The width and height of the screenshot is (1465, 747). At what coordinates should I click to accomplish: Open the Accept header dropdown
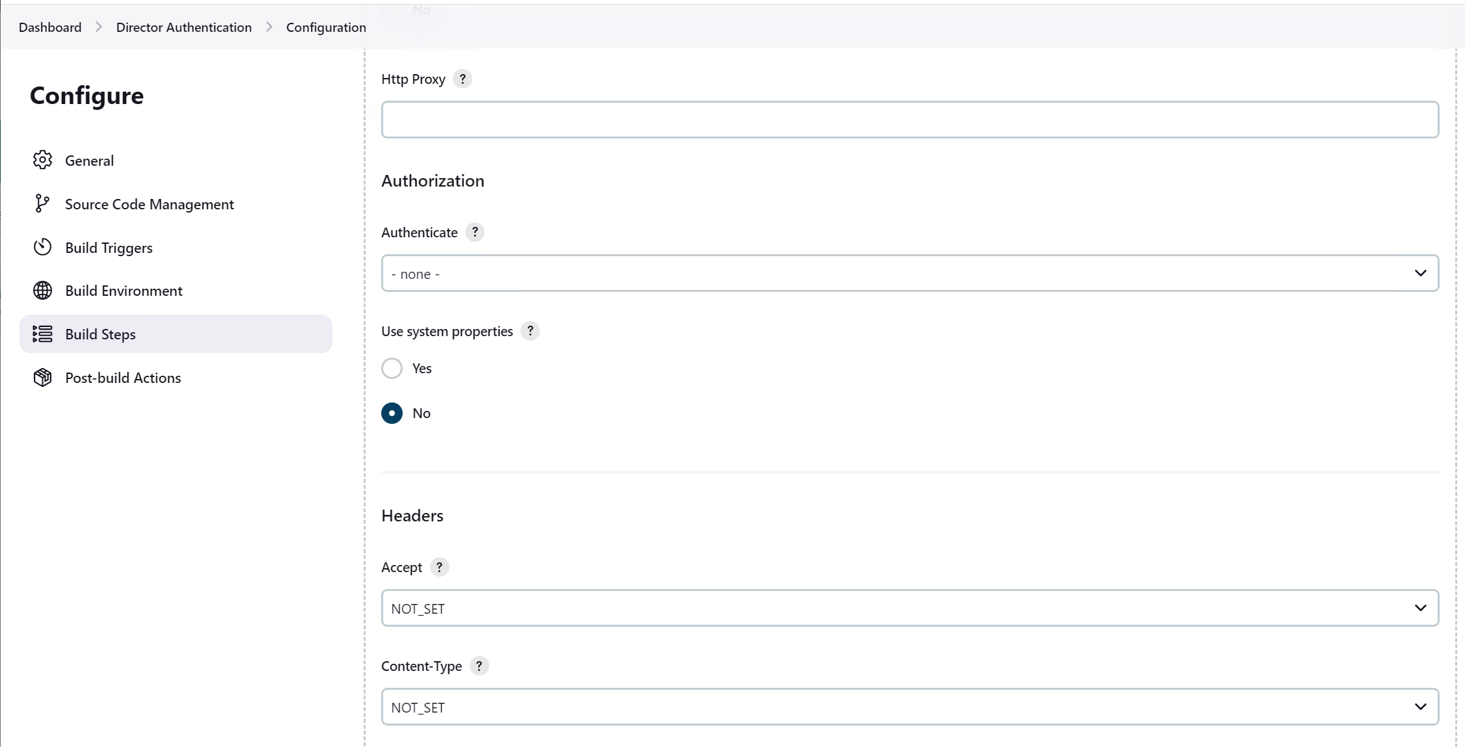[910, 609]
